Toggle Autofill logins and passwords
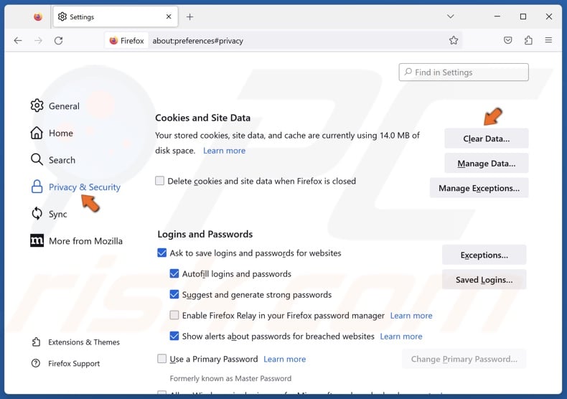Viewport: 567px width, 399px height. (174, 273)
